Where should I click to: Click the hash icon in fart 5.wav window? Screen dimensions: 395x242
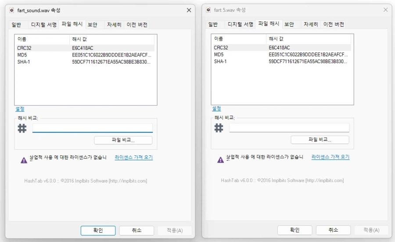click(x=219, y=128)
